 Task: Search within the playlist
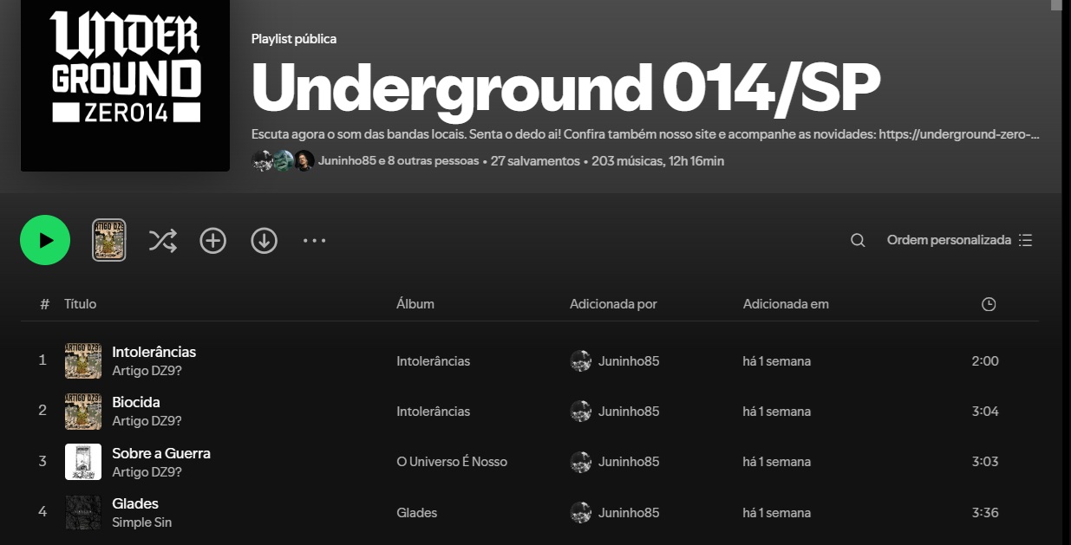point(858,240)
